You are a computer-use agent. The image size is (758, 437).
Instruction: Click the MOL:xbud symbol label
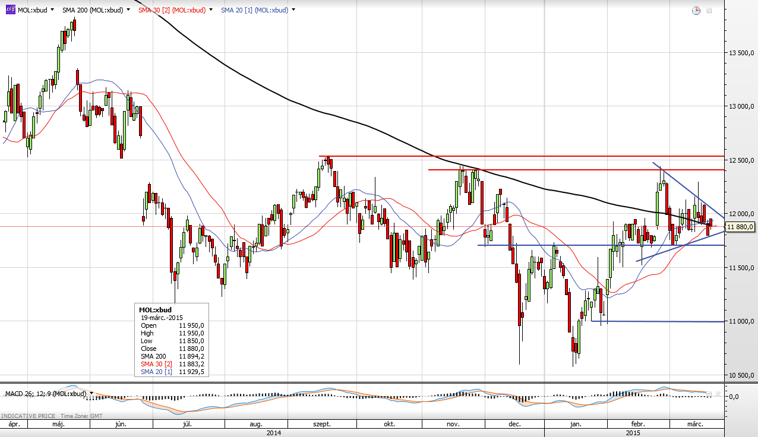coord(33,10)
